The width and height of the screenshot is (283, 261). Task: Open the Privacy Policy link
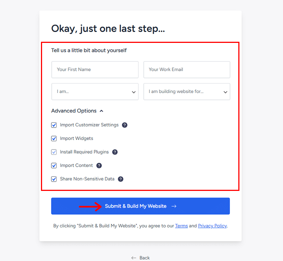(x=212, y=226)
